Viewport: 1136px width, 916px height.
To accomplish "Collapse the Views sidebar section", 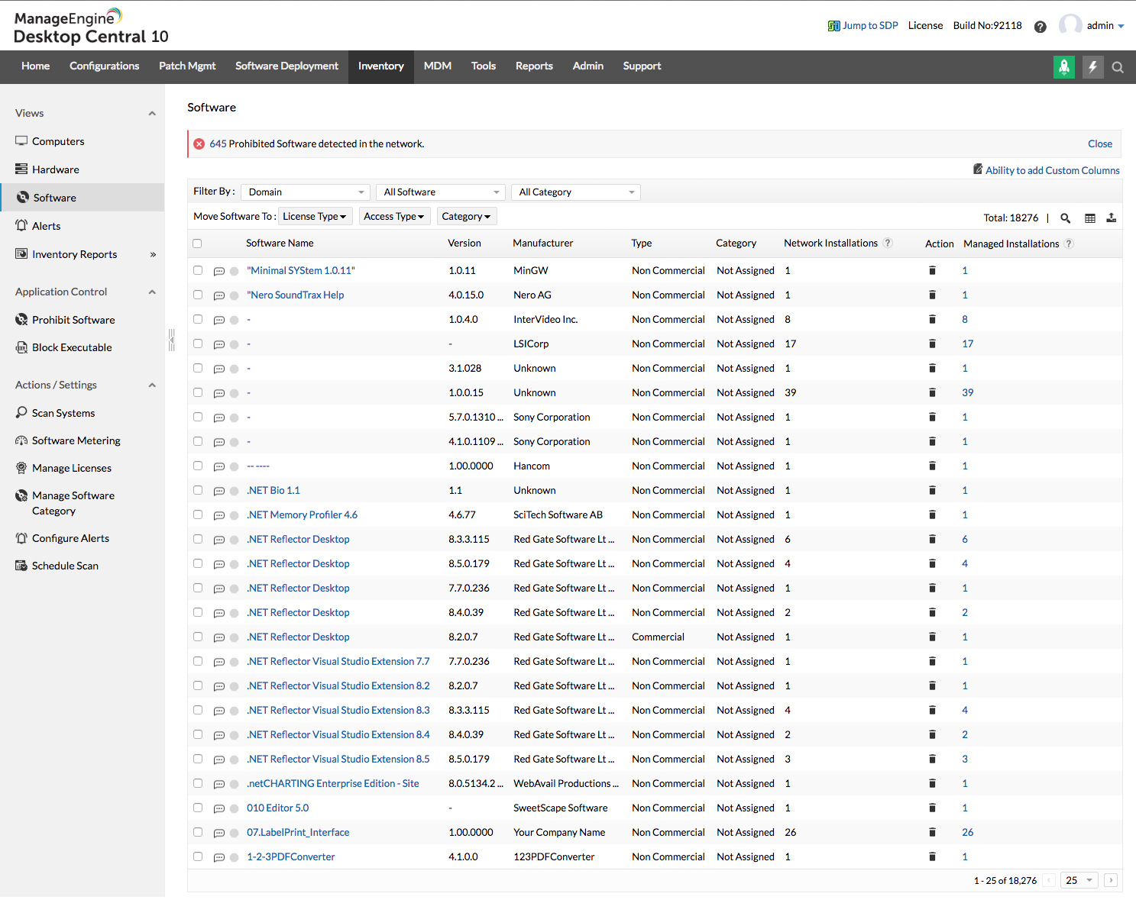I will point(152,114).
